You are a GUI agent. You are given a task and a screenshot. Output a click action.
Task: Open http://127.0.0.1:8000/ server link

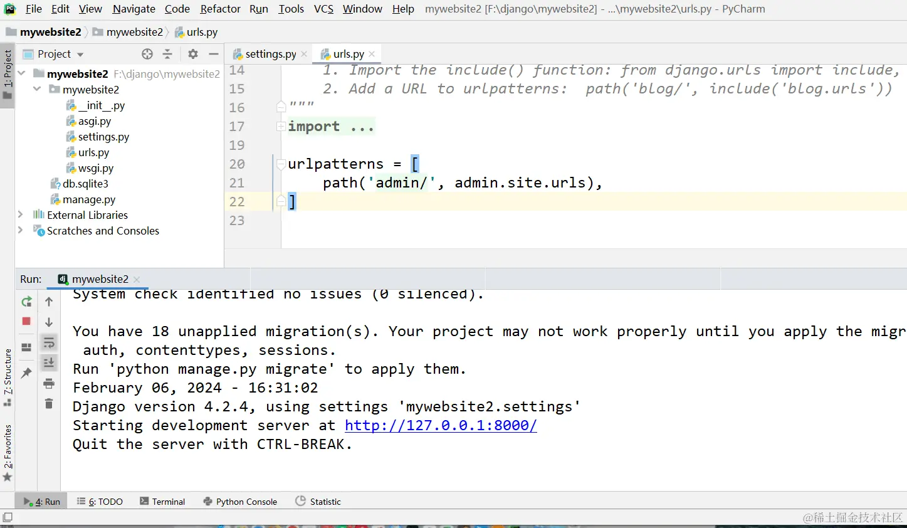(x=441, y=425)
